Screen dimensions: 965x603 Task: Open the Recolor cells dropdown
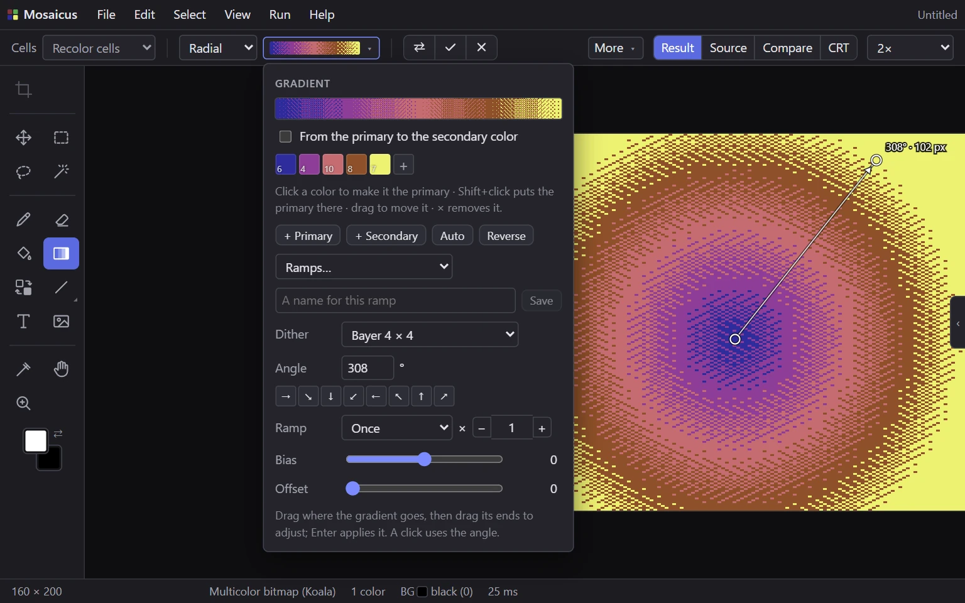coord(99,48)
